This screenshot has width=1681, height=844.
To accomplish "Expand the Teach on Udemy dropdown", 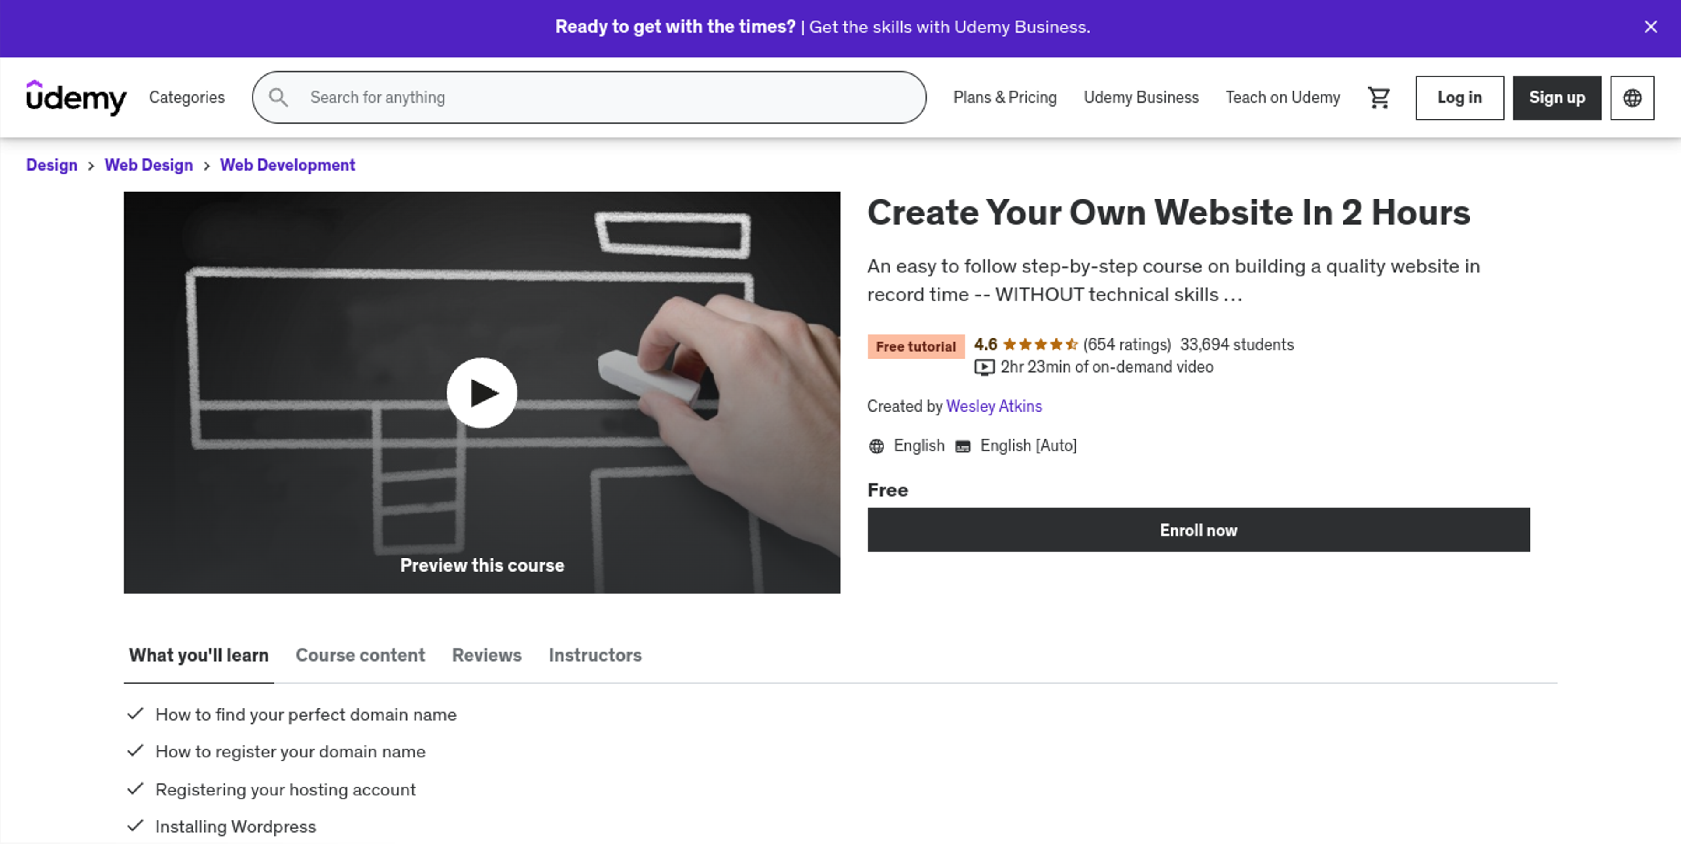I will pos(1284,97).
